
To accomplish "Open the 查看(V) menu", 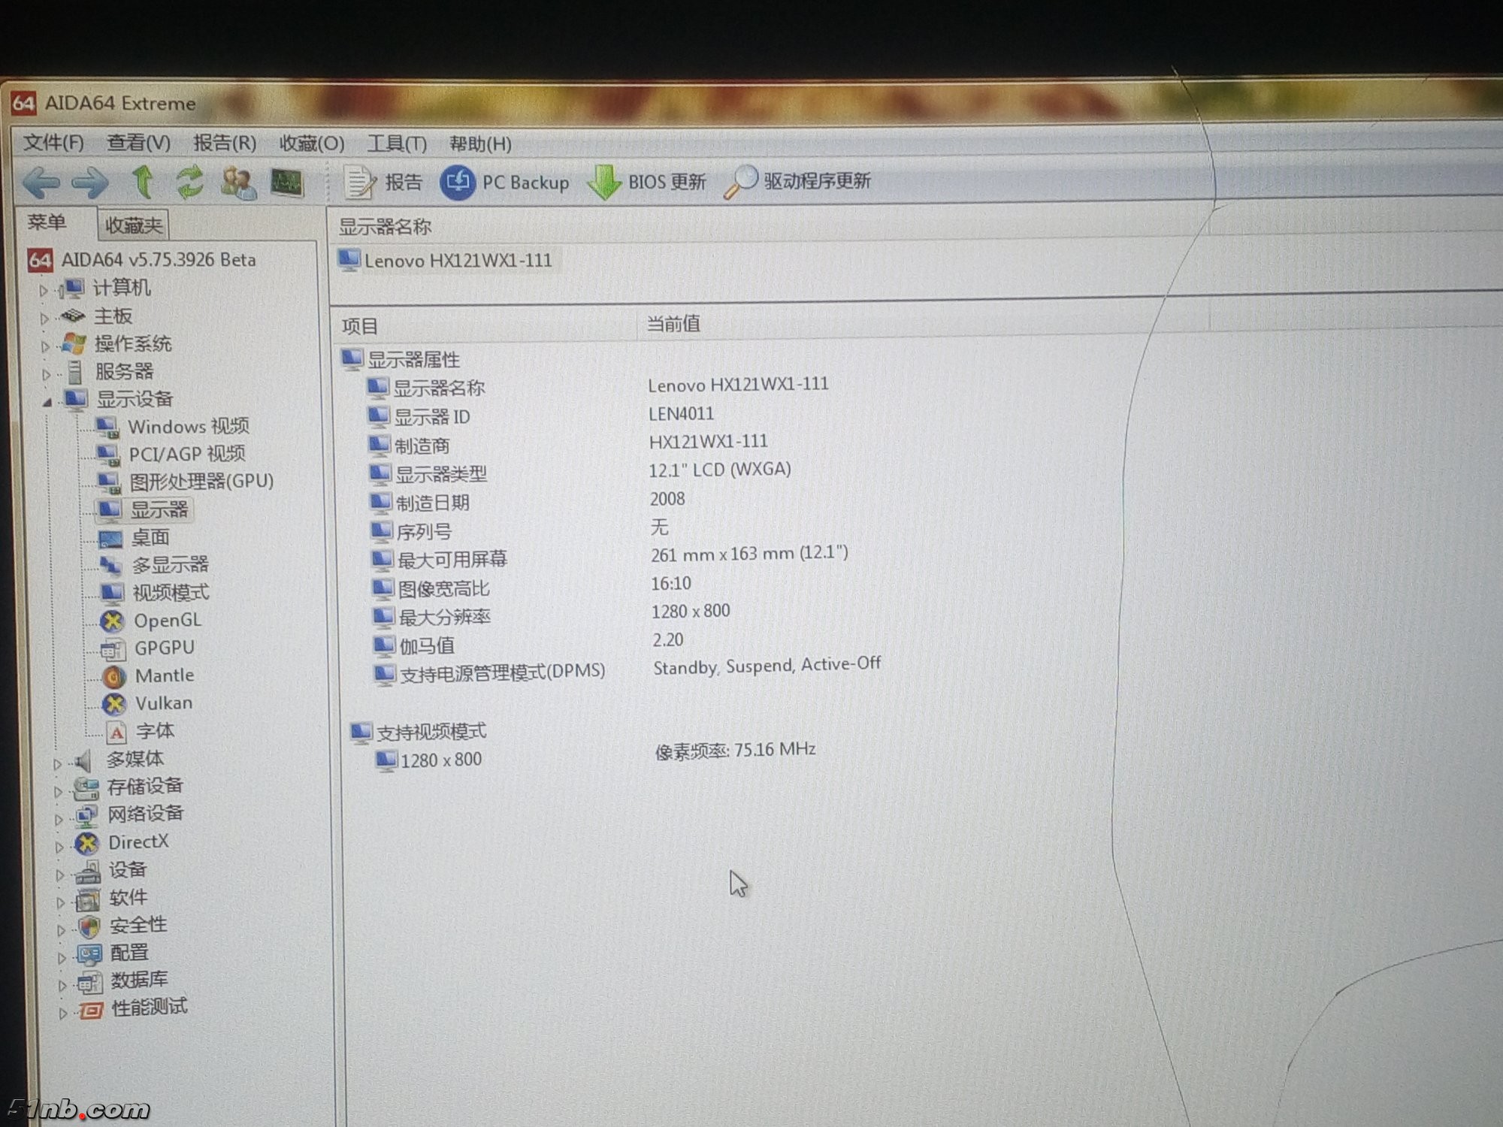I will [138, 142].
